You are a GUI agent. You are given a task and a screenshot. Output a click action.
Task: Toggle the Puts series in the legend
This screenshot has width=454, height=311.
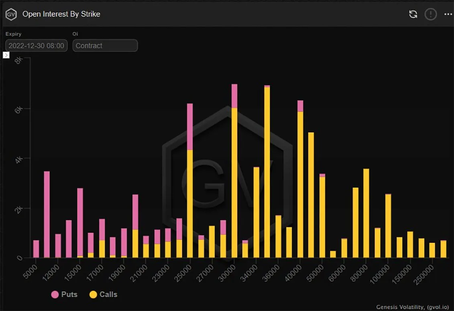(x=64, y=295)
